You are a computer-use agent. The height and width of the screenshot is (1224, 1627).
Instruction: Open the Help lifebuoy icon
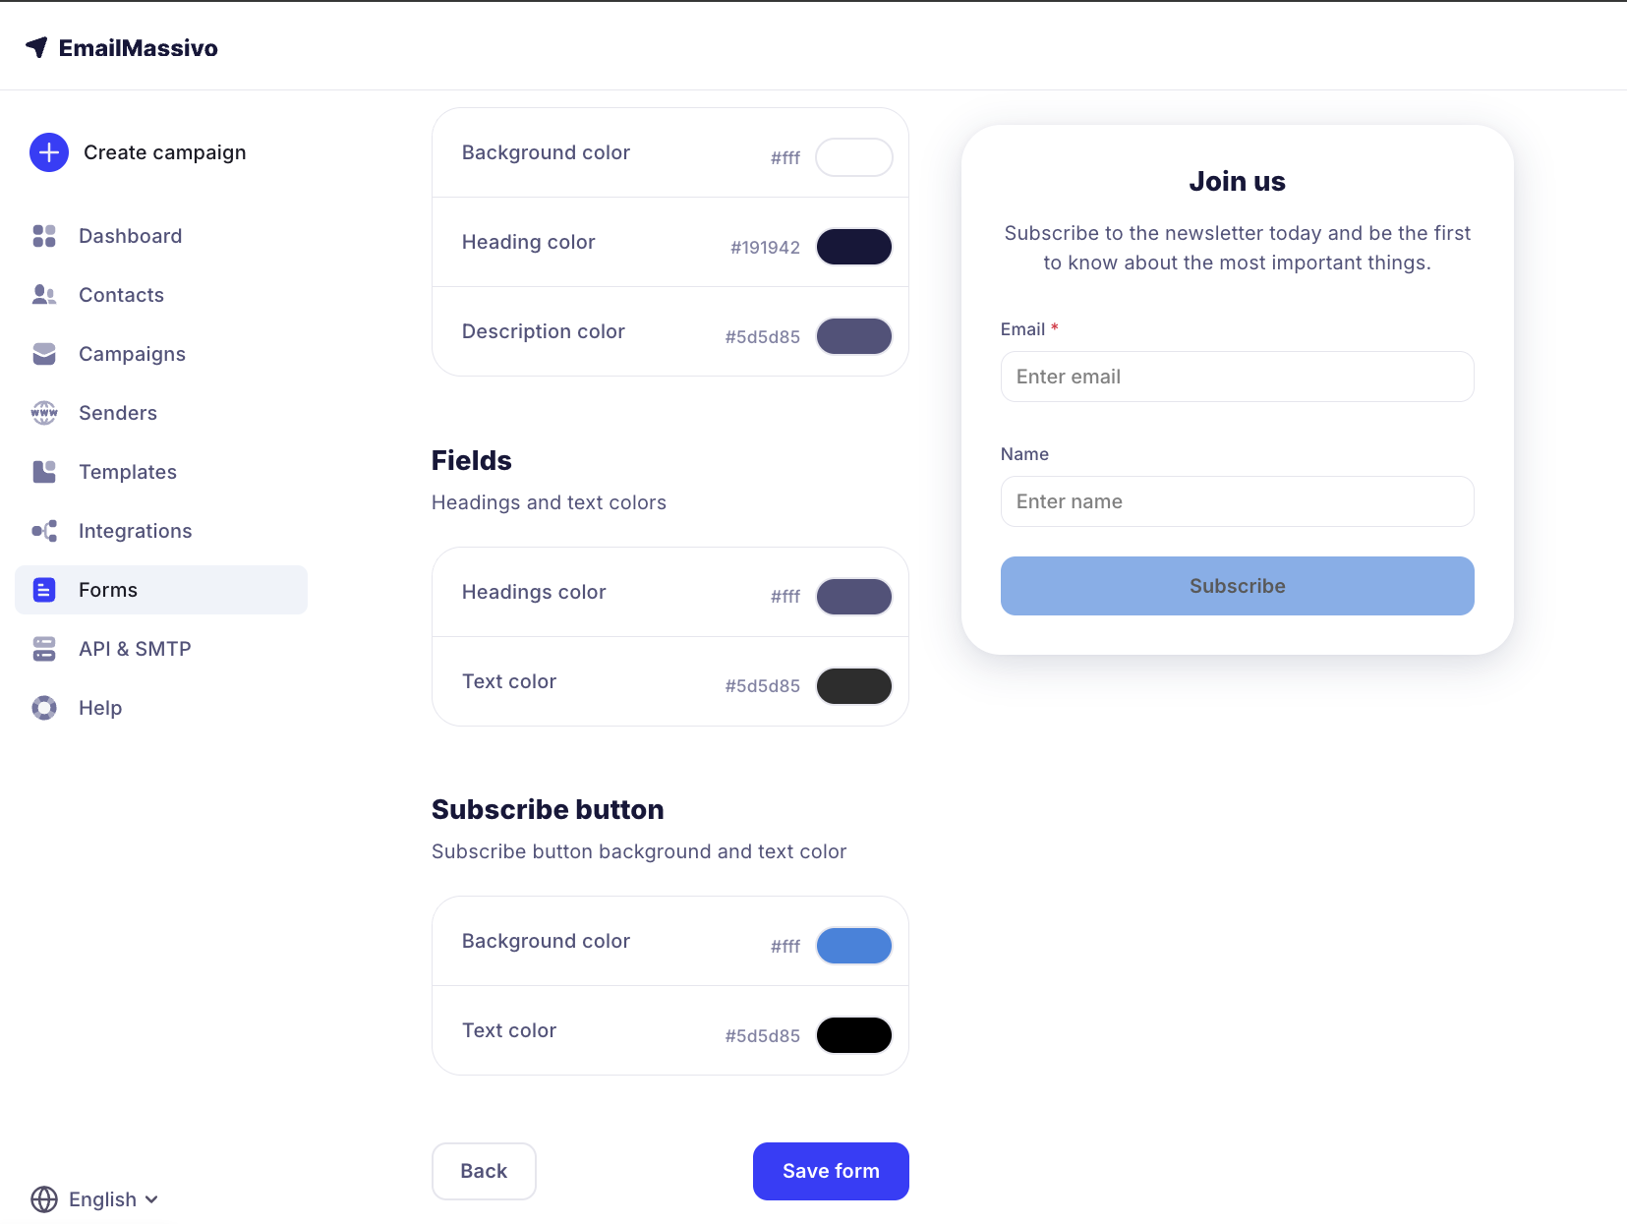pos(44,708)
